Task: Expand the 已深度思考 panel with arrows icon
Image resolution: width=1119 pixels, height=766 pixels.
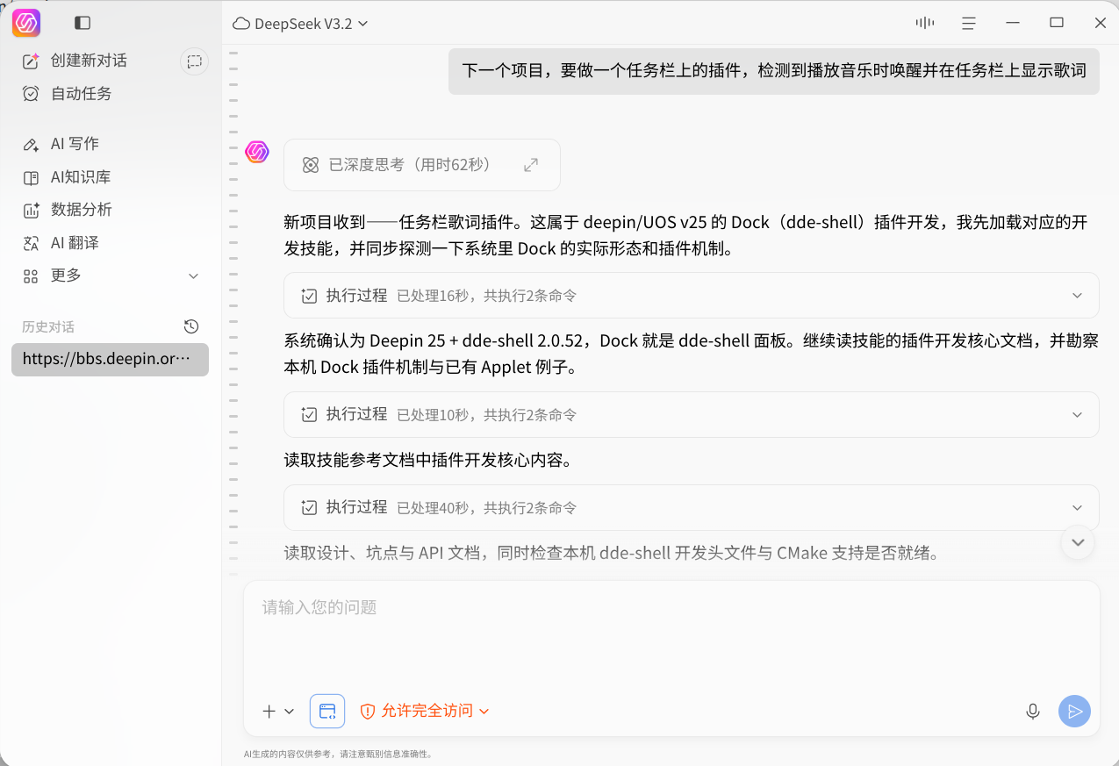Action: pyautogui.click(x=531, y=165)
